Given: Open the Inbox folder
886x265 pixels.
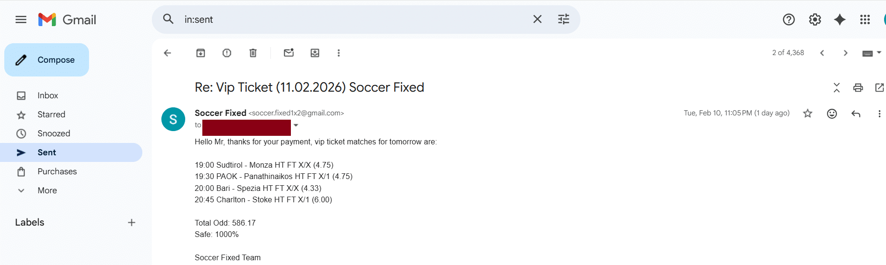Looking at the screenshot, I should click(48, 95).
